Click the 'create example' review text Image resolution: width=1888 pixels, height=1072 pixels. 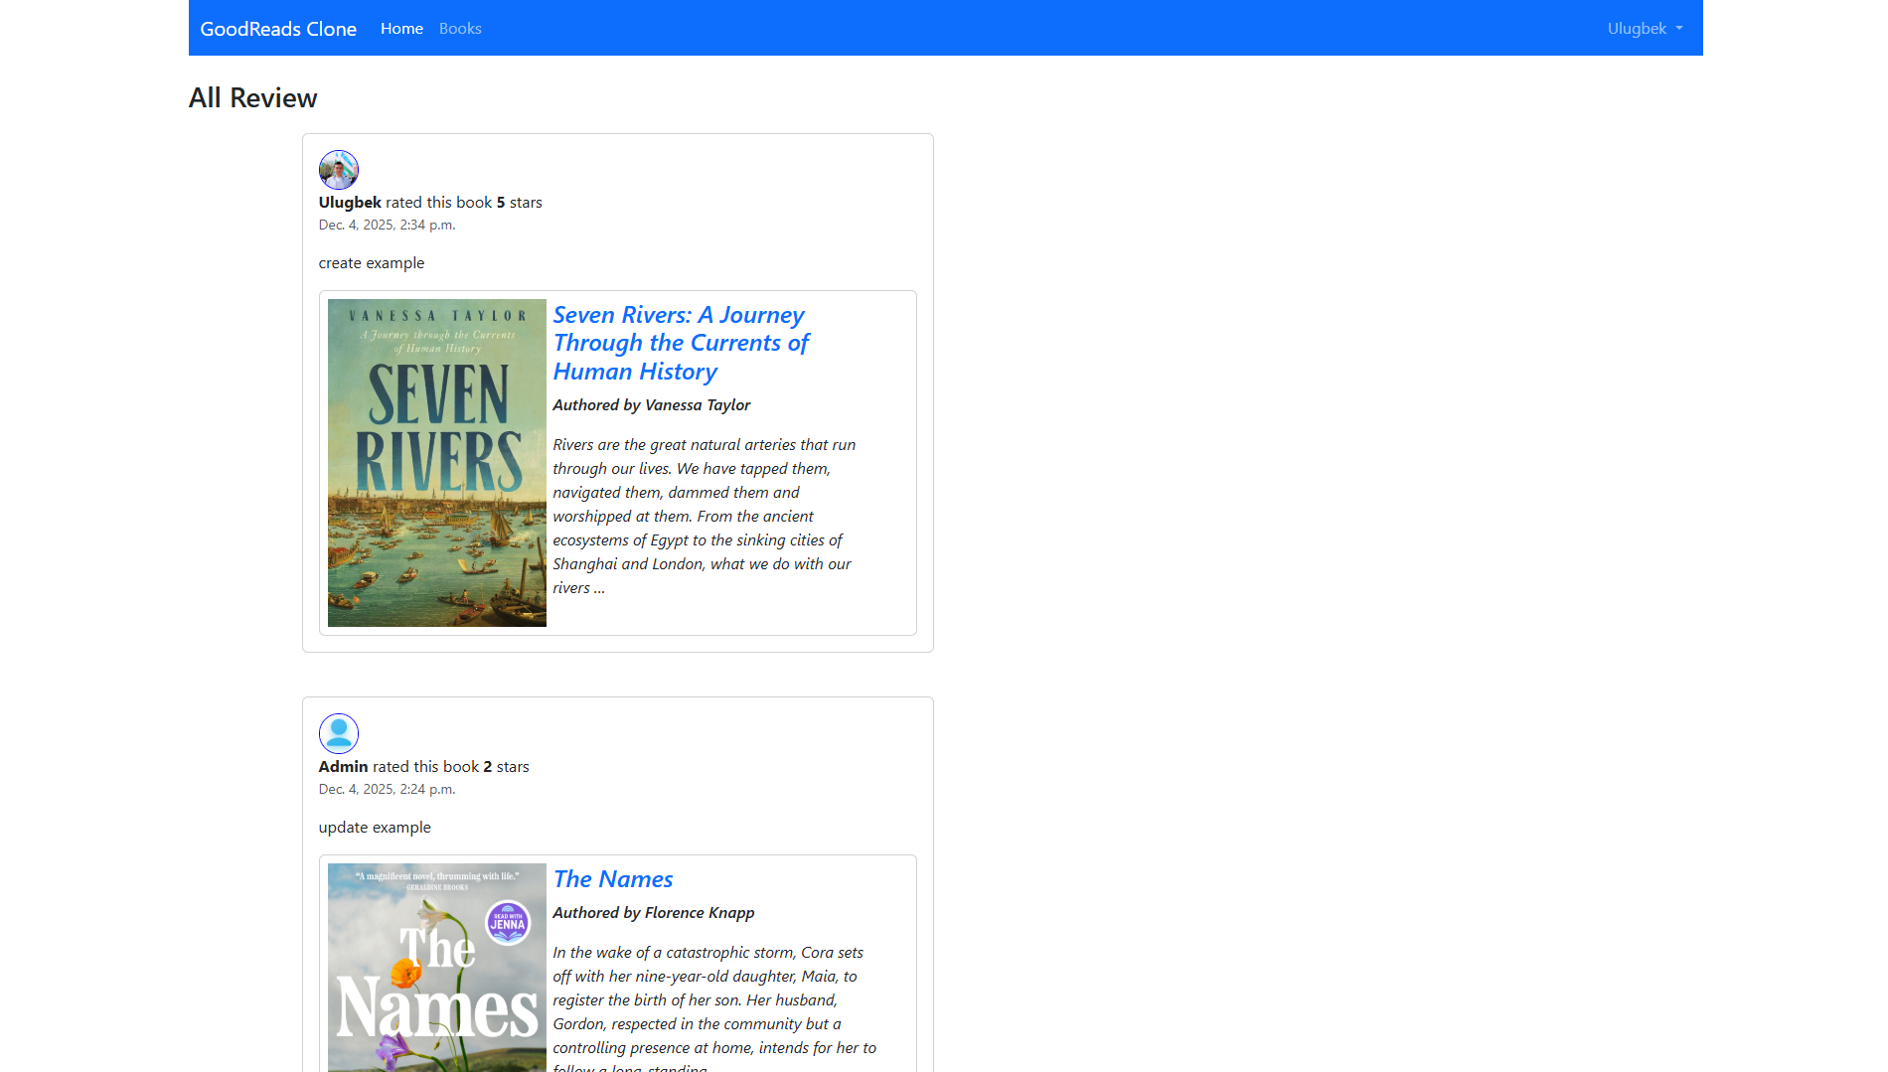[372, 263]
